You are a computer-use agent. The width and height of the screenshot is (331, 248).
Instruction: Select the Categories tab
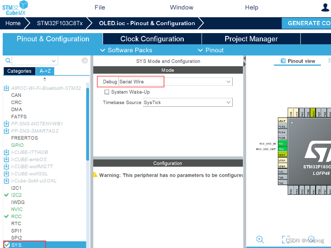pos(20,71)
